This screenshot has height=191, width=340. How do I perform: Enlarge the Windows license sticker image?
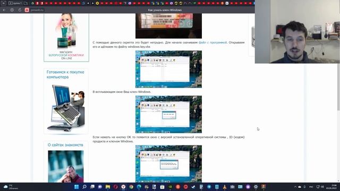pos(168,26)
